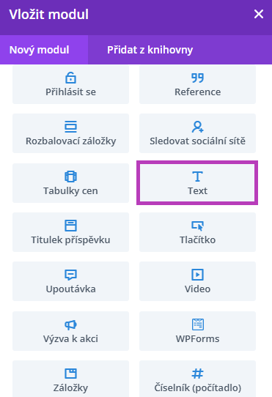Select the Přihlásit se lock icon
Viewport: 272px width, 397px height.
click(70, 78)
